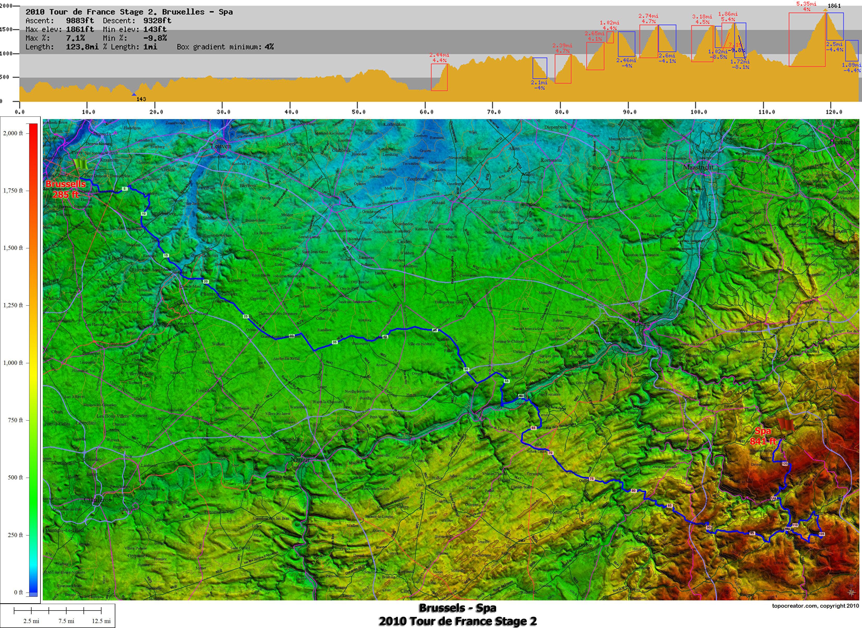The image size is (862, 628).
Task: Click the red climb box labeled 2.44mi 4.4%
Action: tap(439, 77)
